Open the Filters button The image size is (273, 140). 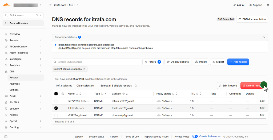pos(153,62)
